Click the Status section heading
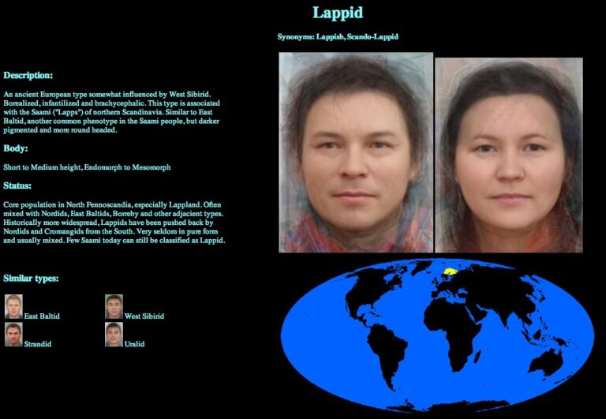The width and height of the screenshot is (606, 419). (x=18, y=186)
